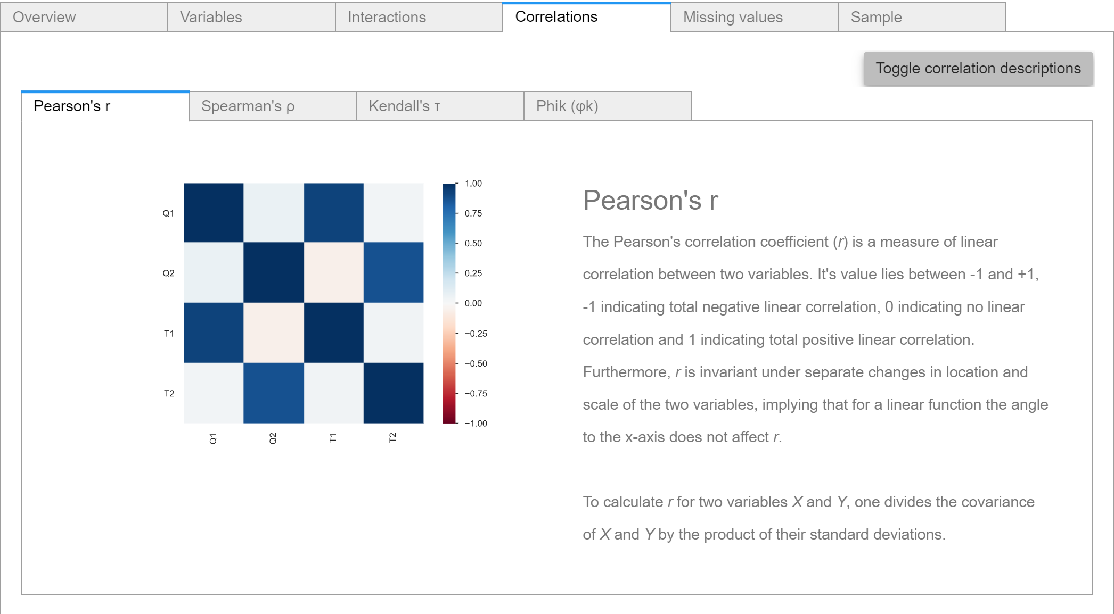Click the T2–T2 diagonal heatmap cell
Screen dimensions: 1114x614
pos(394,393)
